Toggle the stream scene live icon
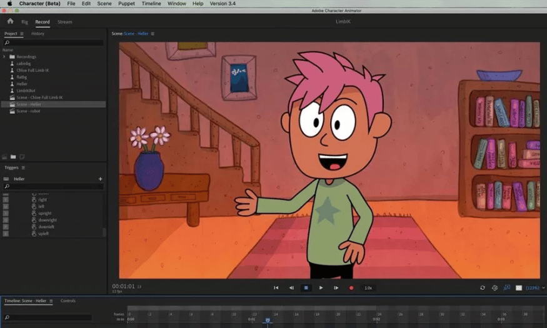547x328 pixels. coord(506,287)
